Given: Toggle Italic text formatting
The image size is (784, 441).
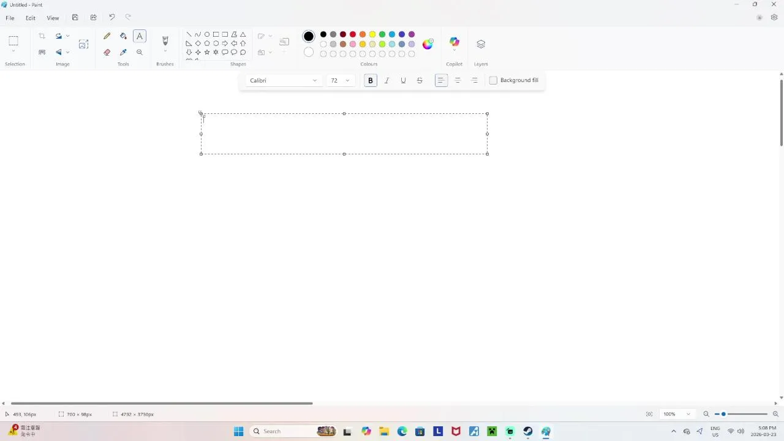Looking at the screenshot, I should [386, 80].
